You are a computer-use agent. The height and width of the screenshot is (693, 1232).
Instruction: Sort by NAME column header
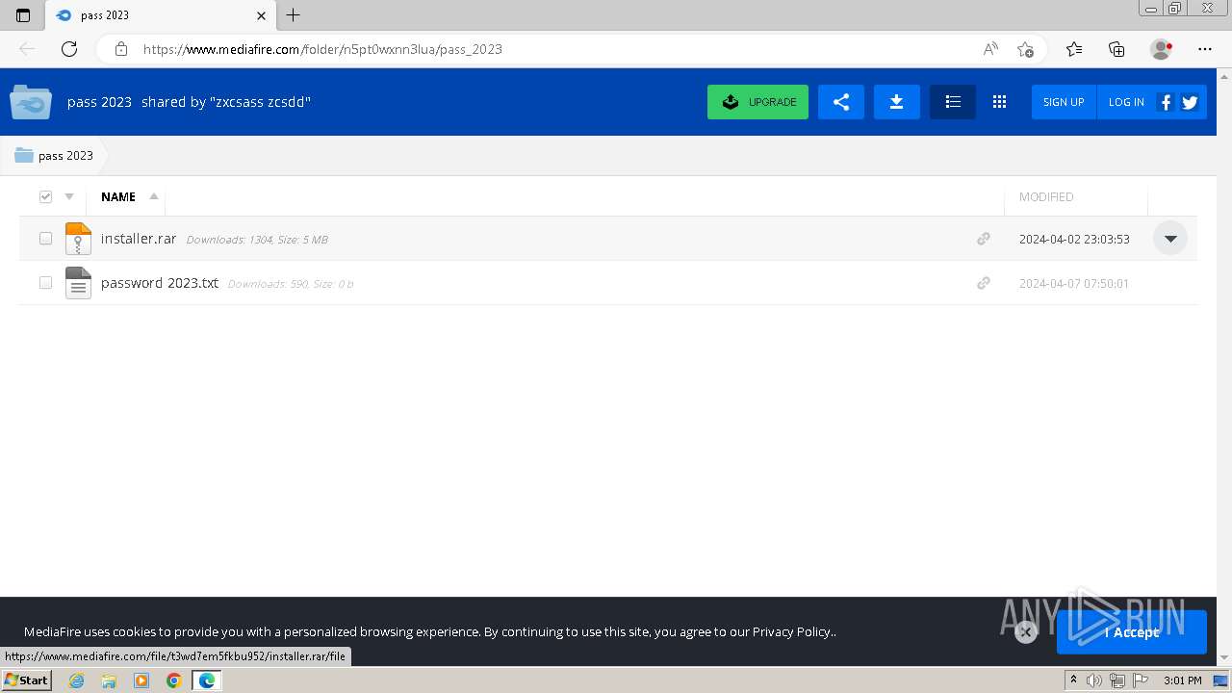(x=118, y=196)
